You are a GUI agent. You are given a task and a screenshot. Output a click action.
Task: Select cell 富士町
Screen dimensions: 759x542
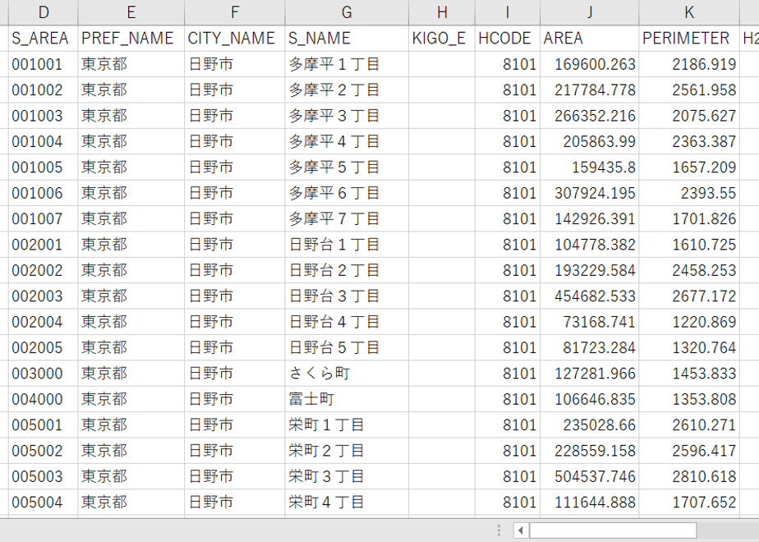(x=347, y=399)
